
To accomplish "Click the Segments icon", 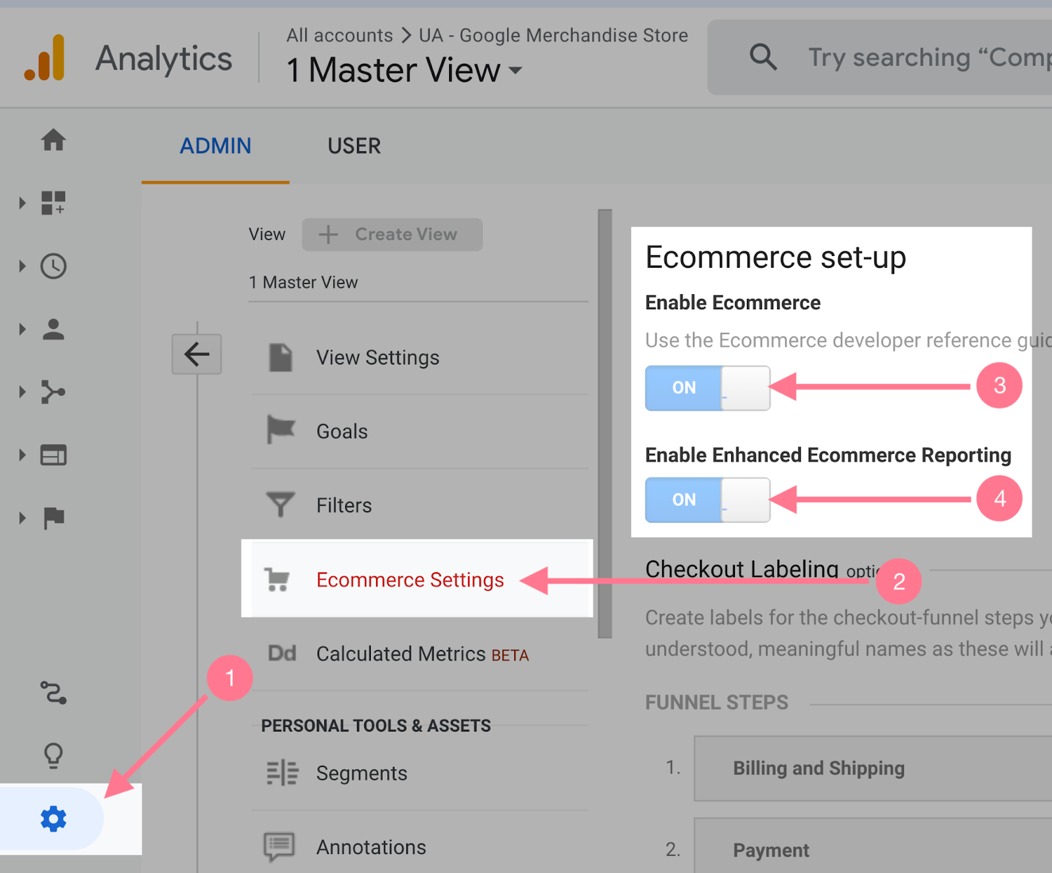I will [282, 773].
